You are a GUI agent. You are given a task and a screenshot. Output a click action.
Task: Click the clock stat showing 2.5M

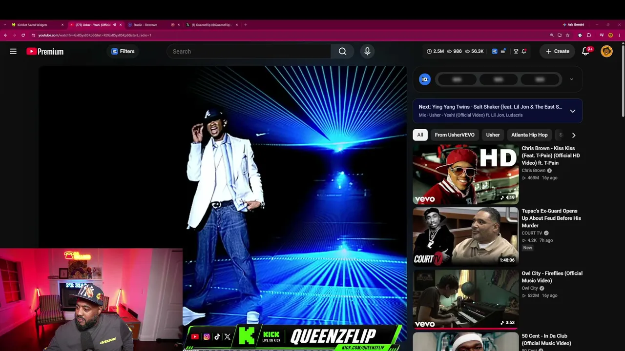click(x=435, y=51)
